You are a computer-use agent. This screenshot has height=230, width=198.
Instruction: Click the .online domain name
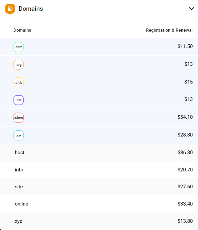(21, 204)
